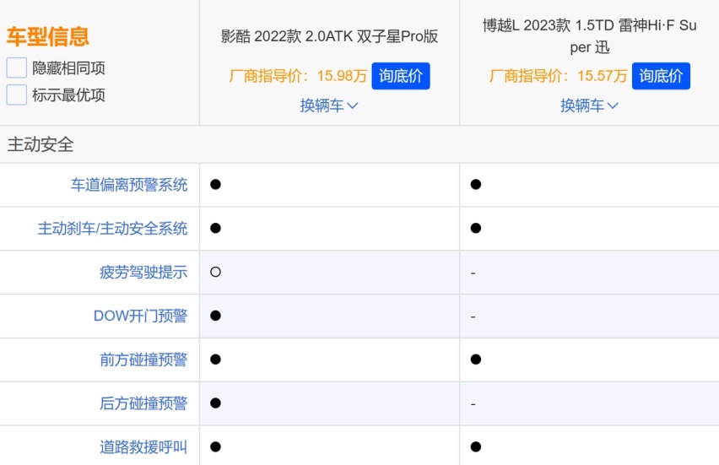Click 博越L filled dot in 主动刹车/主动安全系统 row
This screenshot has width=719, height=465.
pyautogui.click(x=475, y=228)
